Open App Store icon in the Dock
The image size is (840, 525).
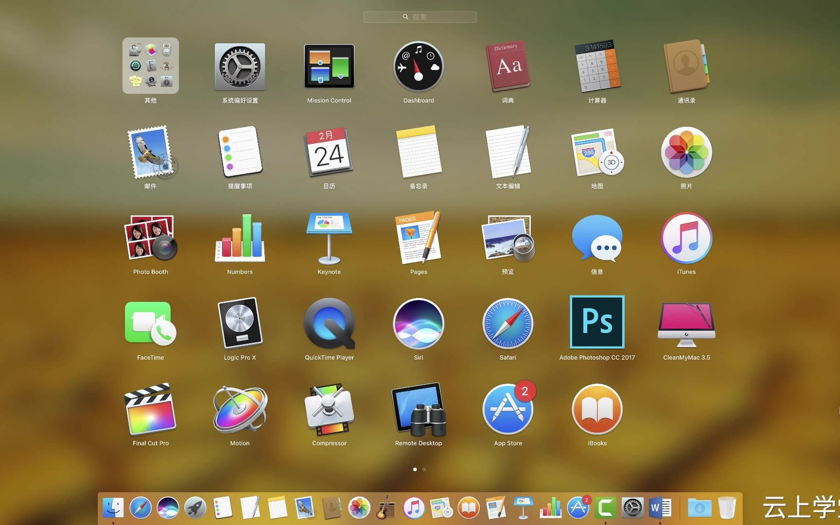[578, 507]
